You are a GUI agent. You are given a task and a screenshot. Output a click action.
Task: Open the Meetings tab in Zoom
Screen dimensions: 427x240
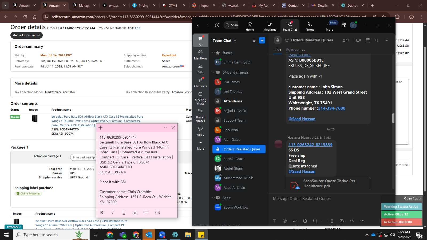pyautogui.click(x=270, y=26)
